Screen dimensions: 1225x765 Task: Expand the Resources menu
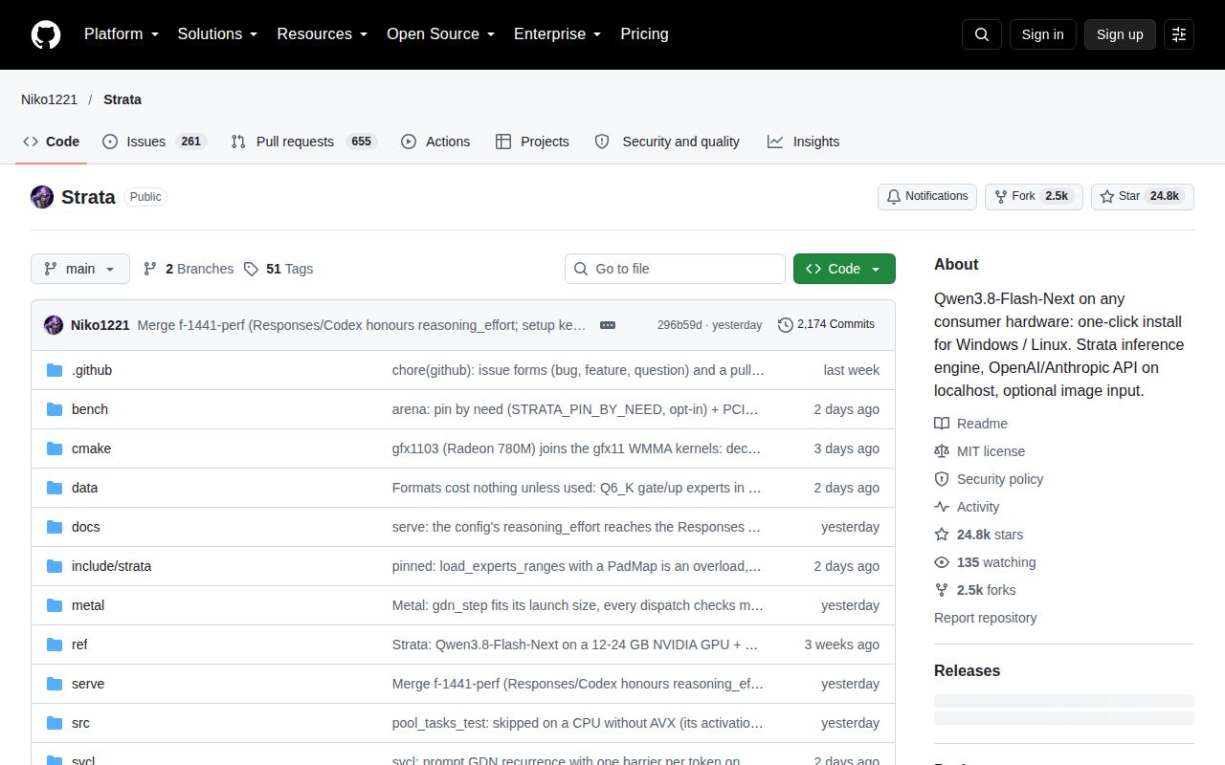tap(323, 34)
